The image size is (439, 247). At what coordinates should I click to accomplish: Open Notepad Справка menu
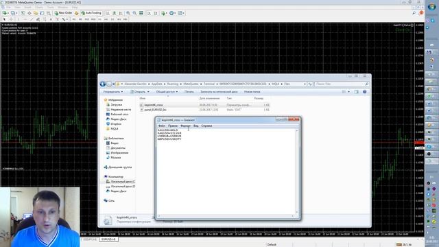click(206, 126)
